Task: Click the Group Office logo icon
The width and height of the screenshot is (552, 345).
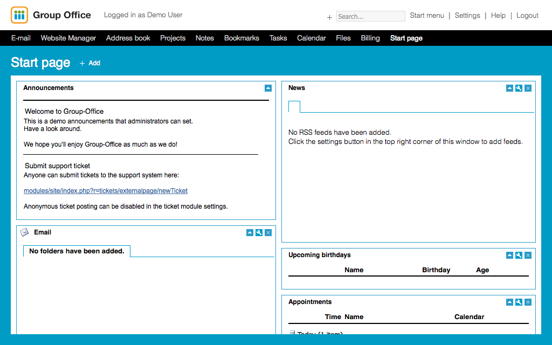Action: (19, 15)
